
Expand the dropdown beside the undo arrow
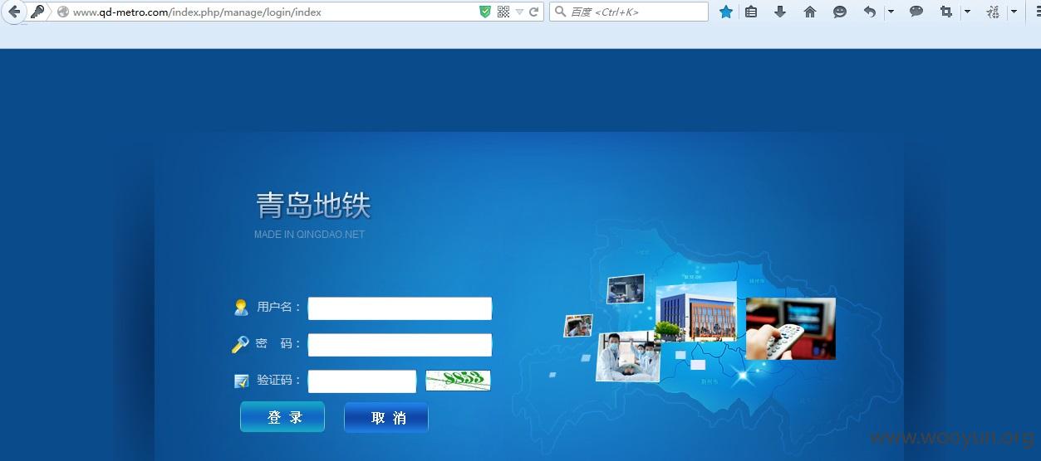click(891, 12)
